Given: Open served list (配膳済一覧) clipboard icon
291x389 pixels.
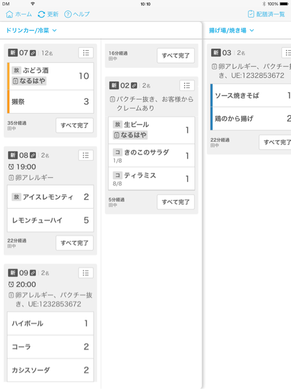Looking at the screenshot, I should click(x=251, y=14).
